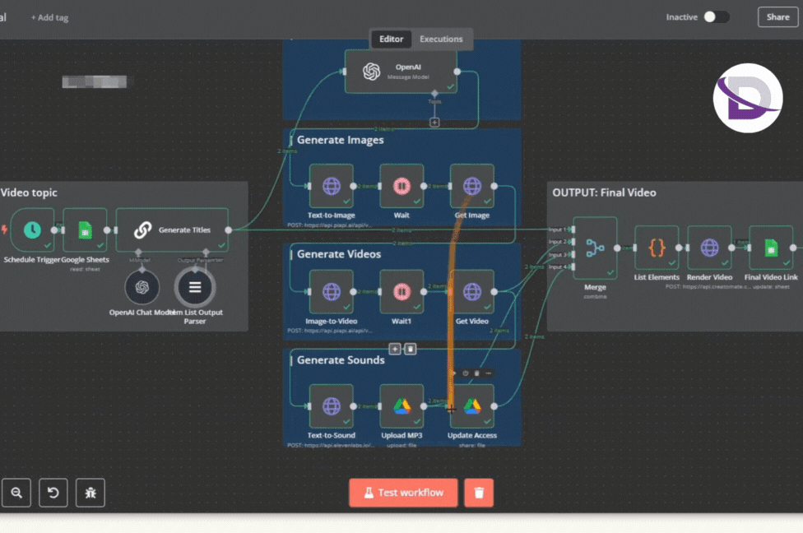803x533 pixels.
Task: Switch to the Executions tab
Action: tap(442, 39)
